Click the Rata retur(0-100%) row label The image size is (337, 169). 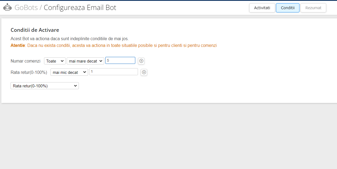click(29, 72)
